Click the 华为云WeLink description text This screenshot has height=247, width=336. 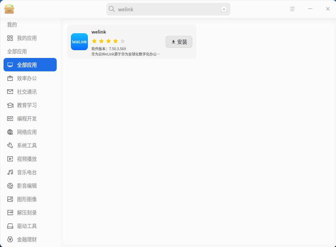tap(126, 54)
